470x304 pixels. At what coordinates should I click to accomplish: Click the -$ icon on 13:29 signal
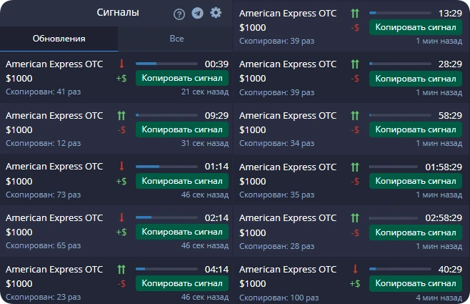(355, 28)
